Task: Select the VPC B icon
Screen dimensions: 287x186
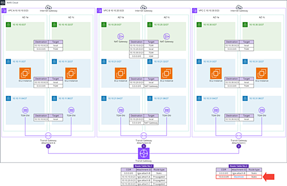Action: pyautogui.click(x=99, y=11)
